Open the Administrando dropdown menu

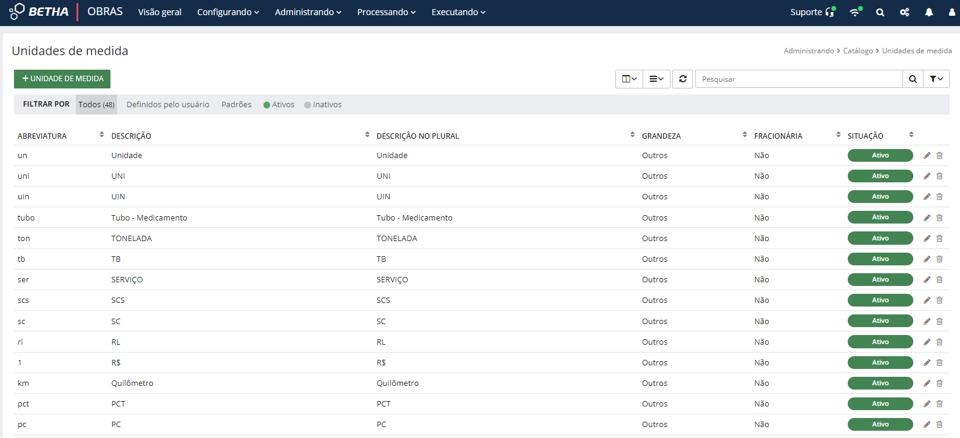308,12
